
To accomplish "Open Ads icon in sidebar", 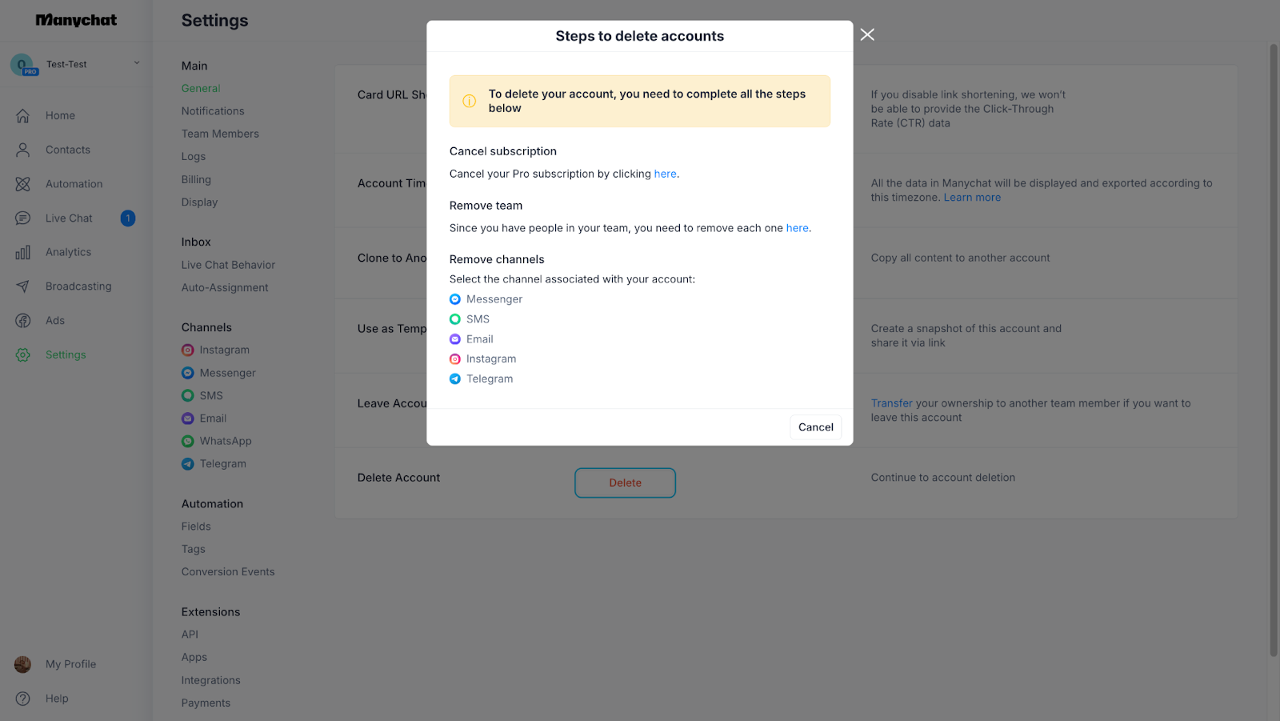I will 22,321.
